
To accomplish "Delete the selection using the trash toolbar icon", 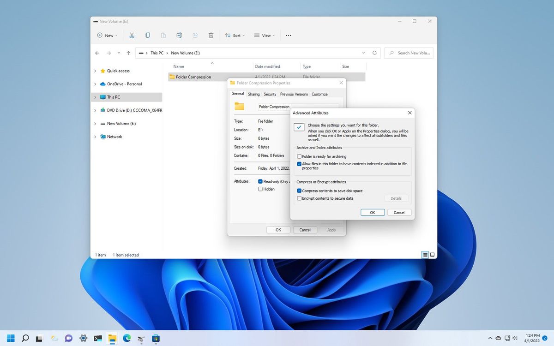I will point(211,35).
